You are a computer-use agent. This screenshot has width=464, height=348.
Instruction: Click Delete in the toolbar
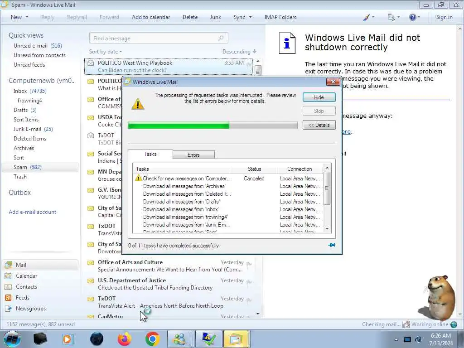190,17
